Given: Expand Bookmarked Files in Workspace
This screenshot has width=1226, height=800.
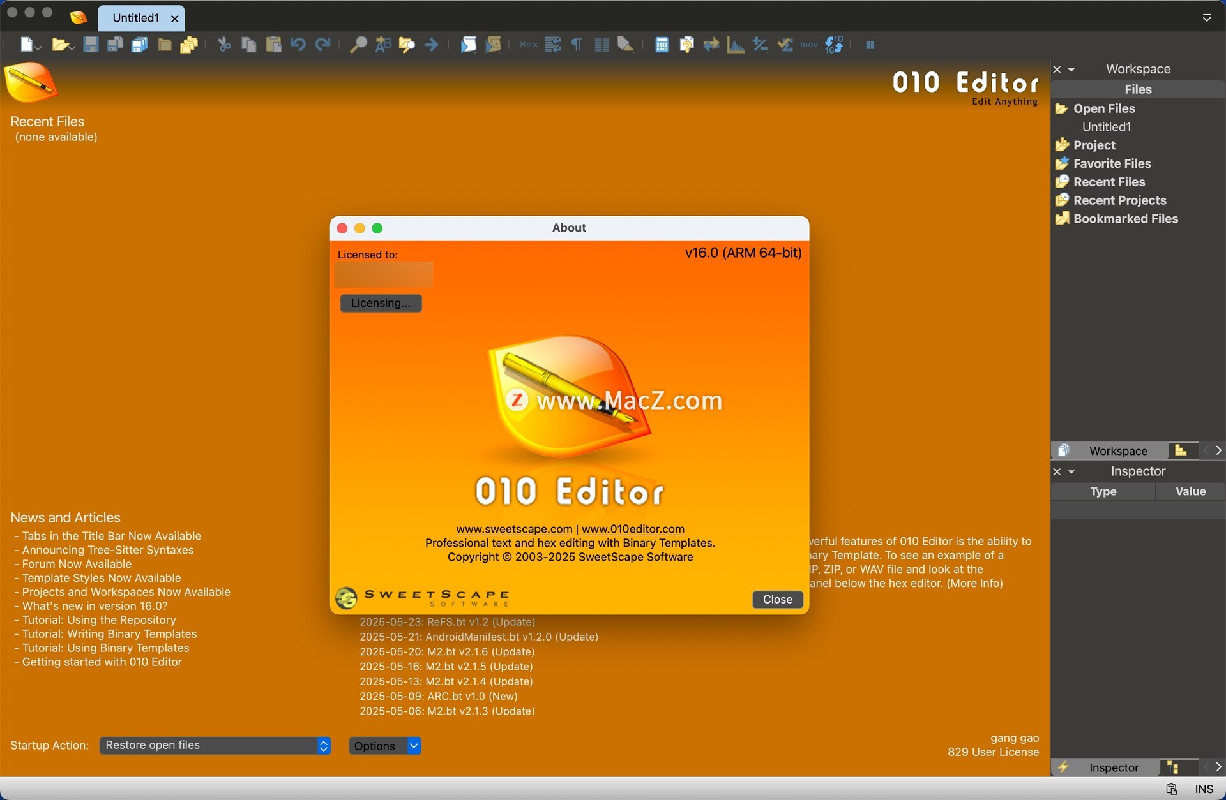Looking at the screenshot, I should [1125, 219].
